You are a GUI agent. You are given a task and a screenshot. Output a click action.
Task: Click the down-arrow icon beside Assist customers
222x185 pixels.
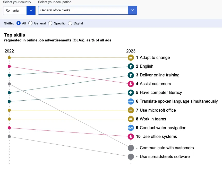pyautogui.click(x=131, y=84)
